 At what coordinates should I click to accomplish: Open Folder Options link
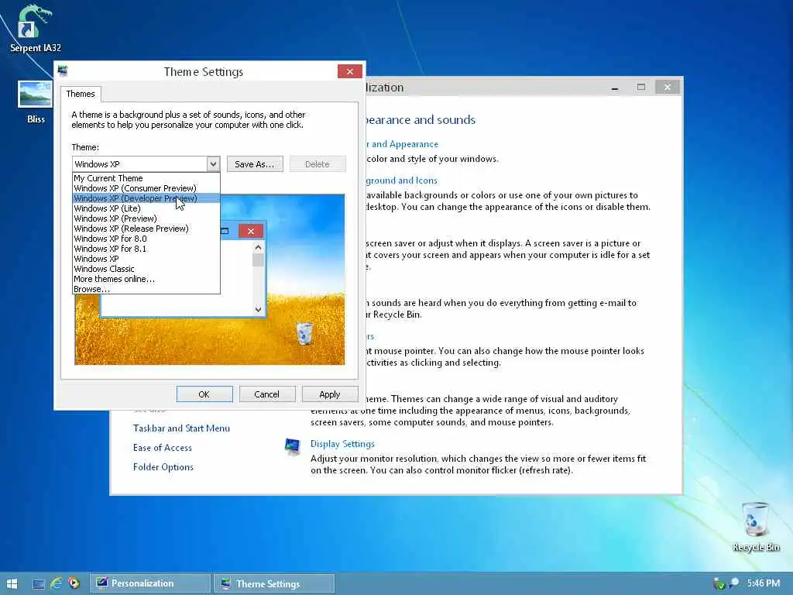pyautogui.click(x=163, y=467)
